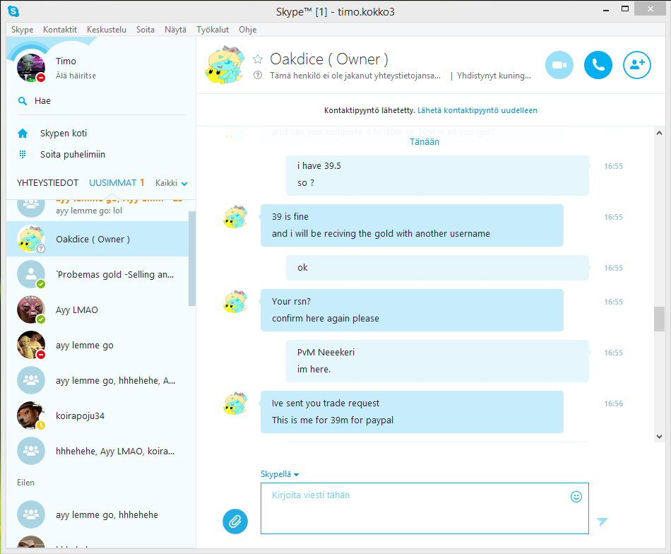Click the Tänään date label
The image size is (671, 554).
[x=424, y=142]
